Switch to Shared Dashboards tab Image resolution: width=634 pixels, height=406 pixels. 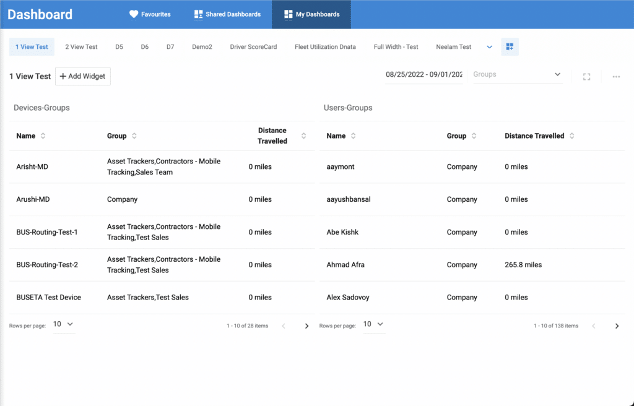point(227,14)
